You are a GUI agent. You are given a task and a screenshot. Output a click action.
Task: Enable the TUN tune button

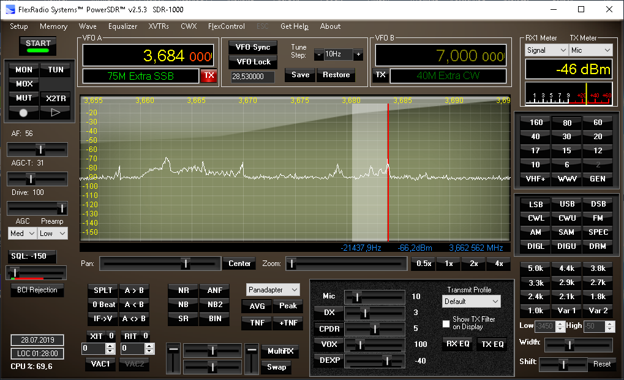click(55, 70)
